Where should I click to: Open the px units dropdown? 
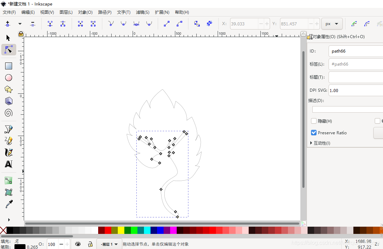coord(332,24)
